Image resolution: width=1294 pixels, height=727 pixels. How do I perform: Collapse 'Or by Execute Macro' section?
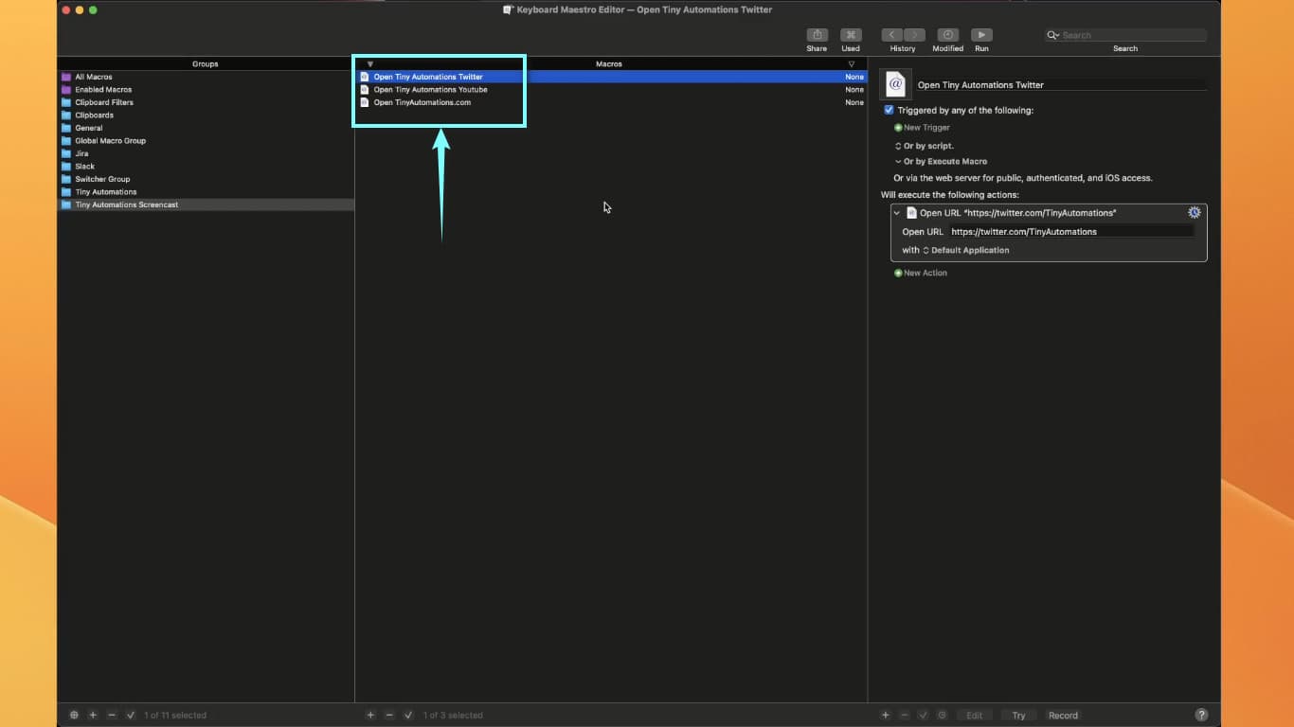point(898,162)
